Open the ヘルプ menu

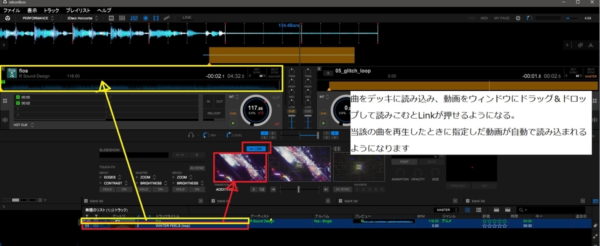104,10
